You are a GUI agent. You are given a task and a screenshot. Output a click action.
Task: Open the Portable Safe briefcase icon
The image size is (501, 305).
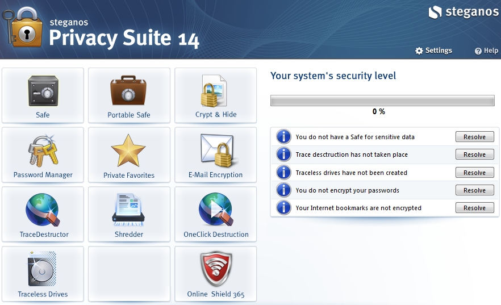pyautogui.click(x=128, y=91)
